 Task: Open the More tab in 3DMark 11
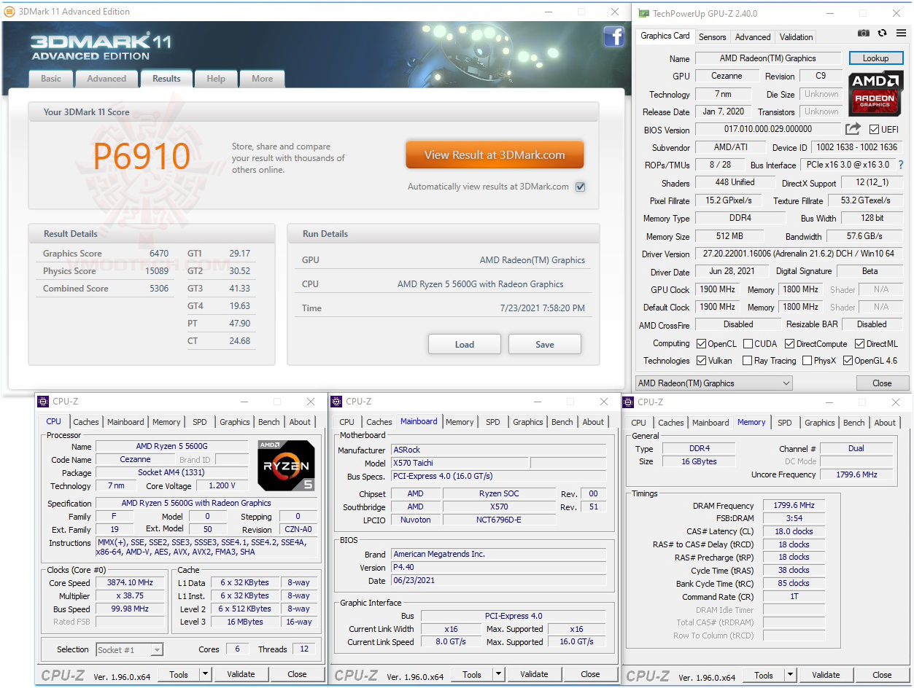tap(263, 79)
